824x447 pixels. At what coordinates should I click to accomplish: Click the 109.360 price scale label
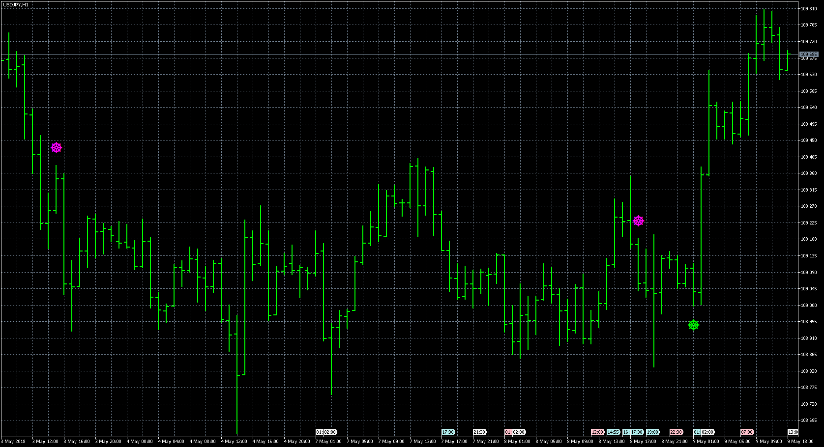[809, 173]
